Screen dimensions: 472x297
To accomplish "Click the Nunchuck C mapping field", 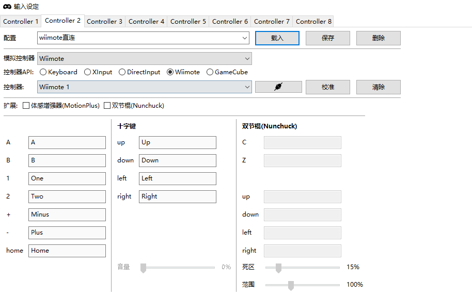I will [303, 142].
